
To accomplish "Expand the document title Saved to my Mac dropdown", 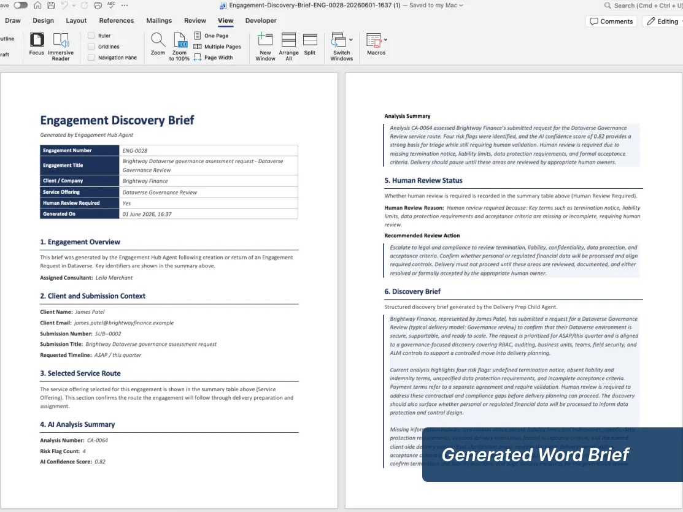I will point(461,6).
